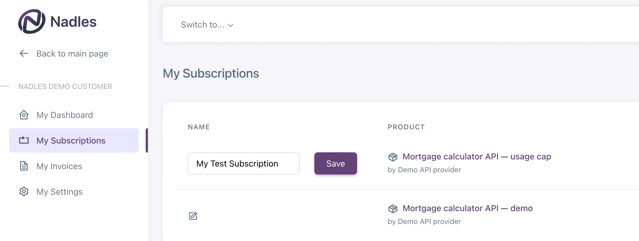
Task: Open the Switch to dropdown
Action: tap(203, 25)
